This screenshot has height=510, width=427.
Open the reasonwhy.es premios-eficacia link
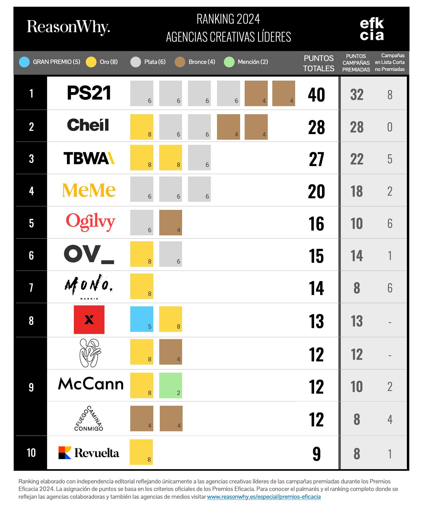[x=264, y=497]
